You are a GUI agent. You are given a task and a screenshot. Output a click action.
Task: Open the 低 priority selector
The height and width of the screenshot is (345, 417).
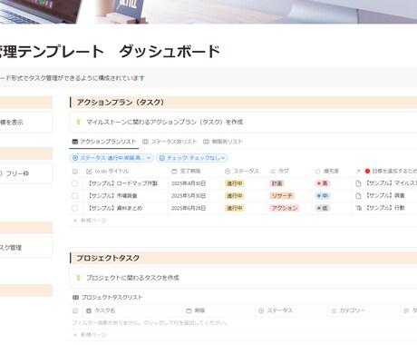pyautogui.click(x=323, y=208)
